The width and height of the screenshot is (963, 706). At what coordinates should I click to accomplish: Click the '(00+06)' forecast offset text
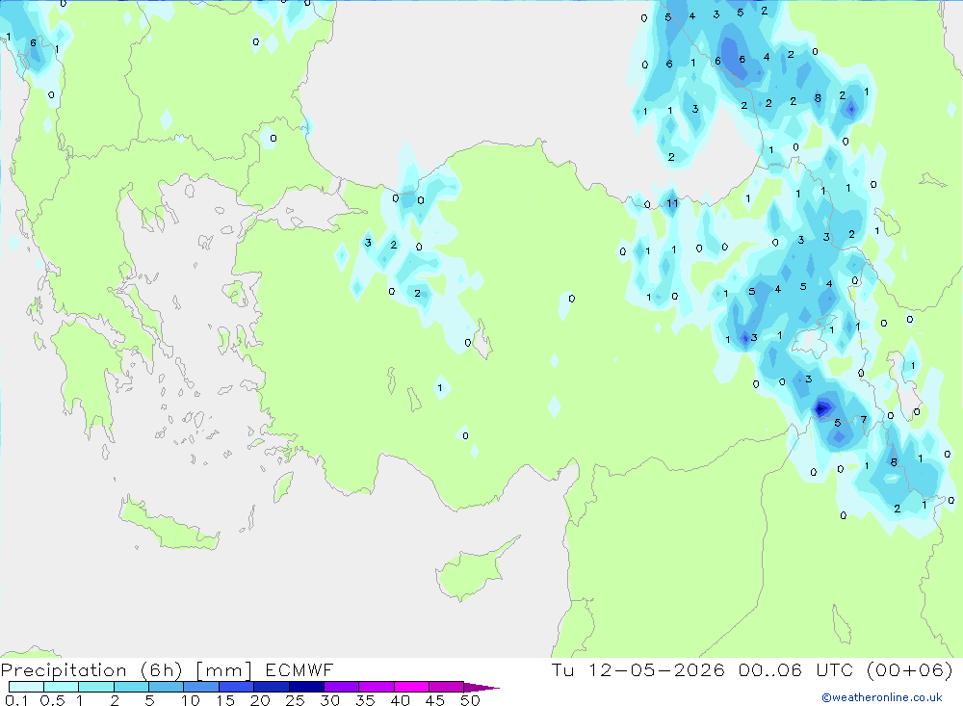pos(910,669)
